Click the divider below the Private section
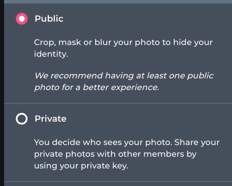Viewport: 232px width, 186px height. point(118,182)
